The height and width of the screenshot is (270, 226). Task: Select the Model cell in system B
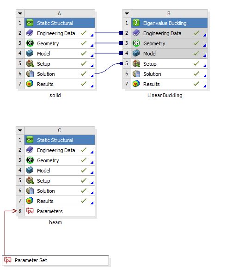click(x=169, y=53)
